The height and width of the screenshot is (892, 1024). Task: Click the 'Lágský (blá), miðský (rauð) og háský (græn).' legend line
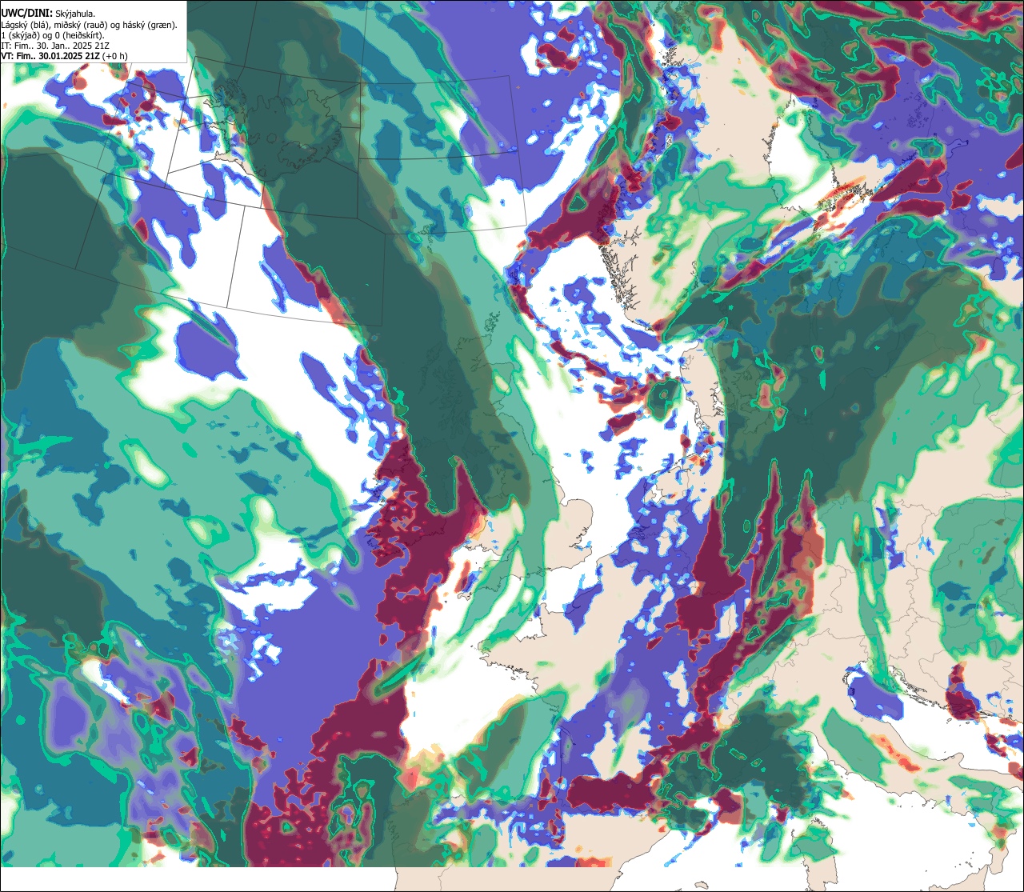(x=90, y=25)
